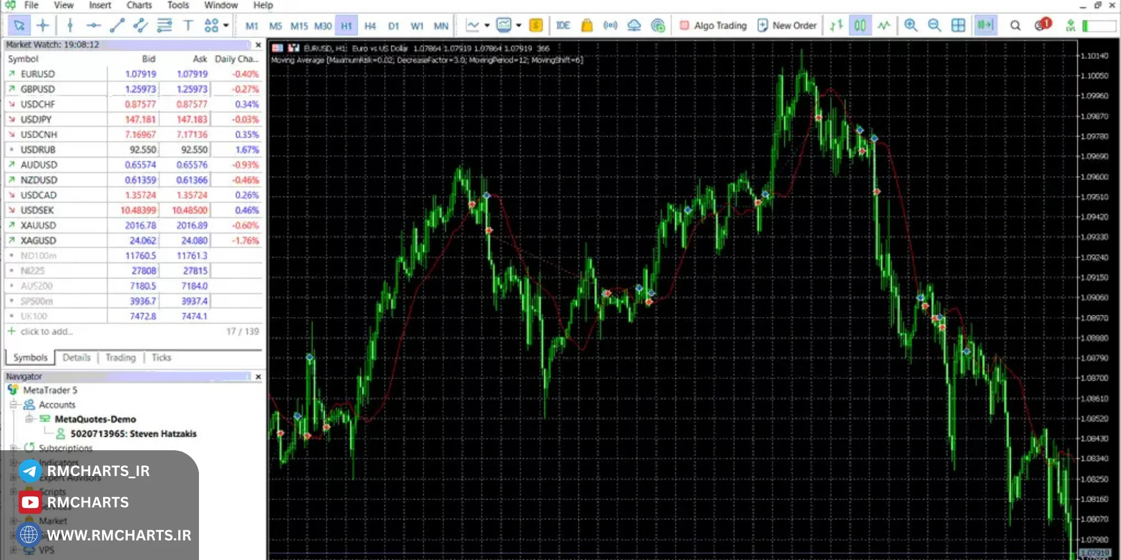Collapse the MetaQuotes-Demo server node
Screen dimensions: 1121x560
(29, 419)
